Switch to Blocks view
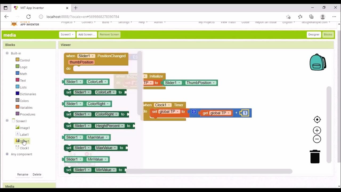Viewport: 341px width, 192px height. coord(328,34)
